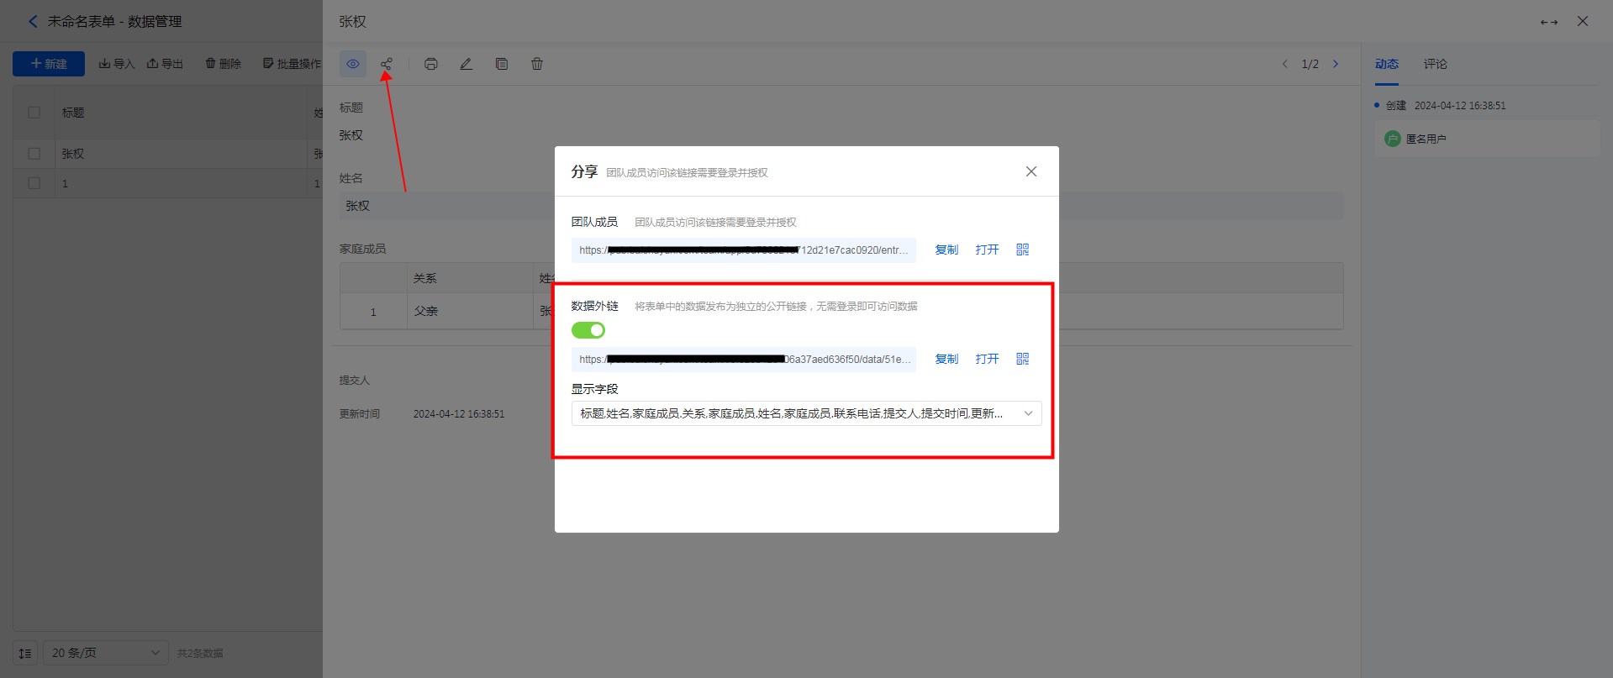Image resolution: width=1613 pixels, height=678 pixels.
Task: Click 复制 for the data external link
Action: [946, 359]
